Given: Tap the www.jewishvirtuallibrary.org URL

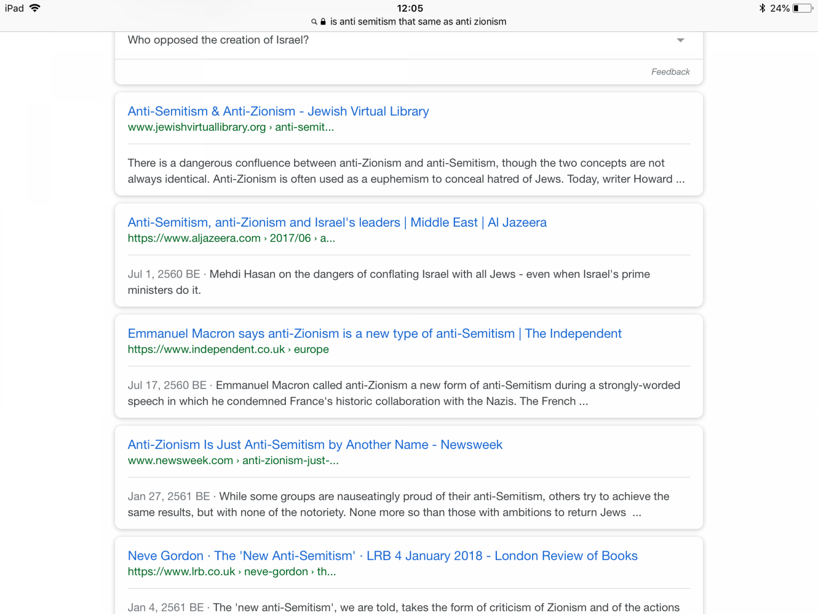Looking at the screenshot, I should pos(231,127).
